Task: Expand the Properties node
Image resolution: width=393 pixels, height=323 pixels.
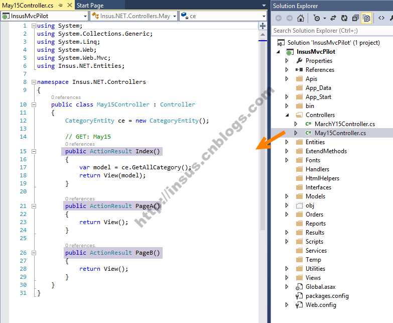Action: click(287, 61)
